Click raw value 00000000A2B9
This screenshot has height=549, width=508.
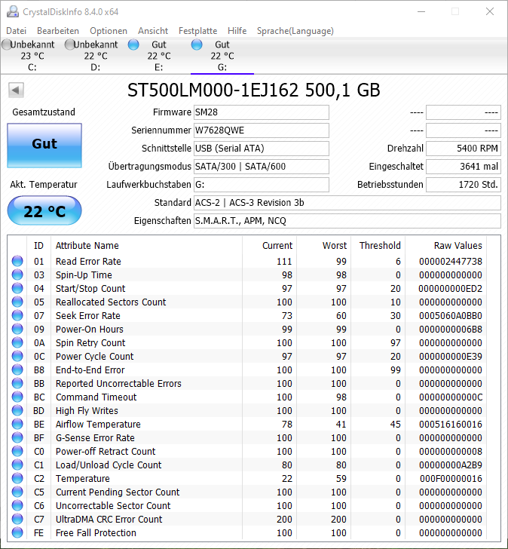451,465
